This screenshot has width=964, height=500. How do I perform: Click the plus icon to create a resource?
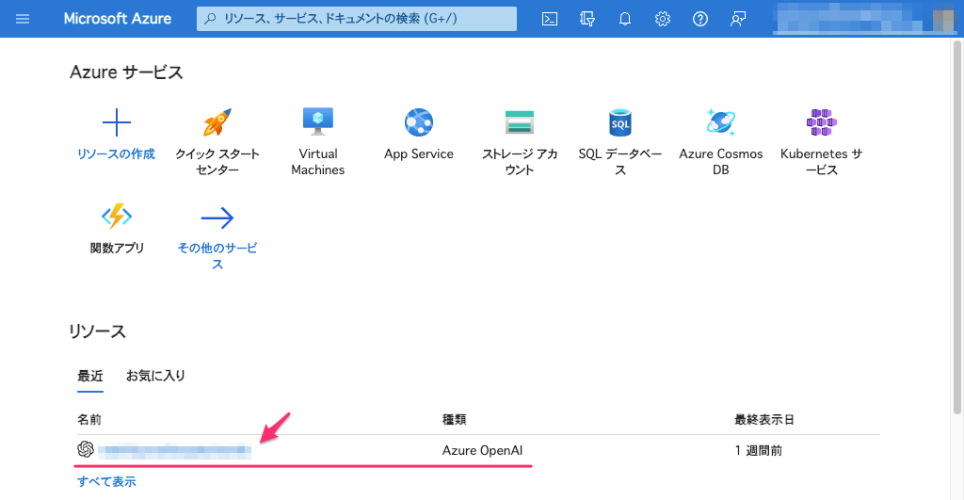point(116,122)
